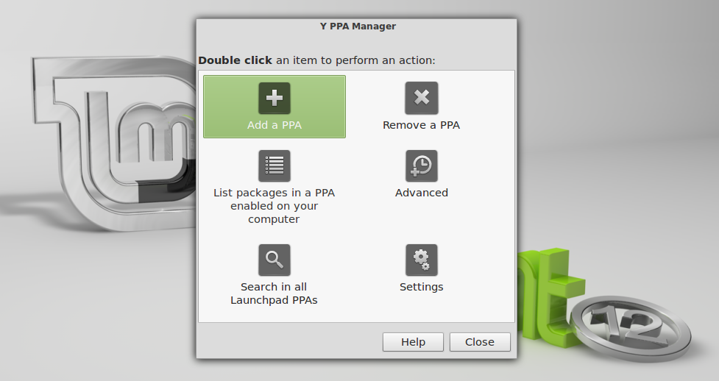Click the "Advanced" label text
This screenshot has width=719, height=381.
(x=422, y=193)
